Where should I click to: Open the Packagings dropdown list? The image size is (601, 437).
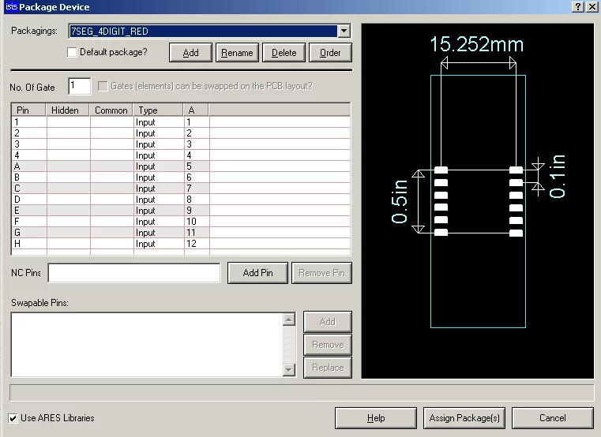coord(344,32)
